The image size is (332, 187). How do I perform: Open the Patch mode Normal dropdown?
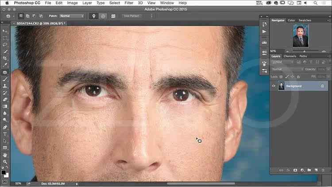click(72, 16)
